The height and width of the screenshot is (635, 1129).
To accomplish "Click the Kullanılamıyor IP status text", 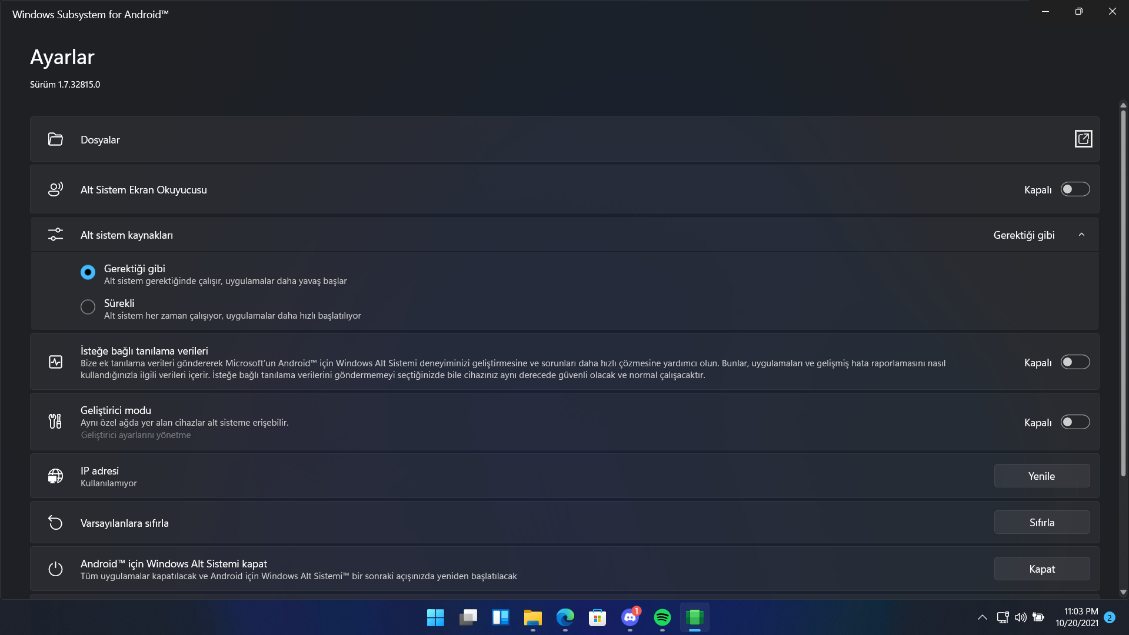I will [x=109, y=483].
